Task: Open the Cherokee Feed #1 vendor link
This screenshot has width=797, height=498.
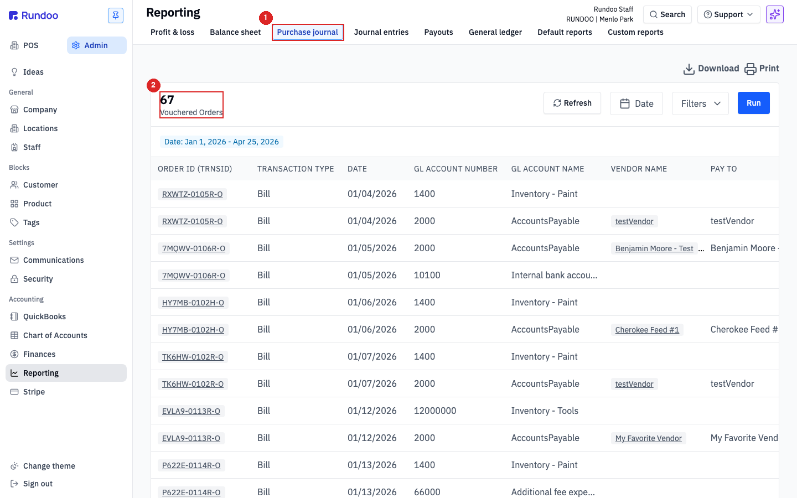Action: [647, 330]
